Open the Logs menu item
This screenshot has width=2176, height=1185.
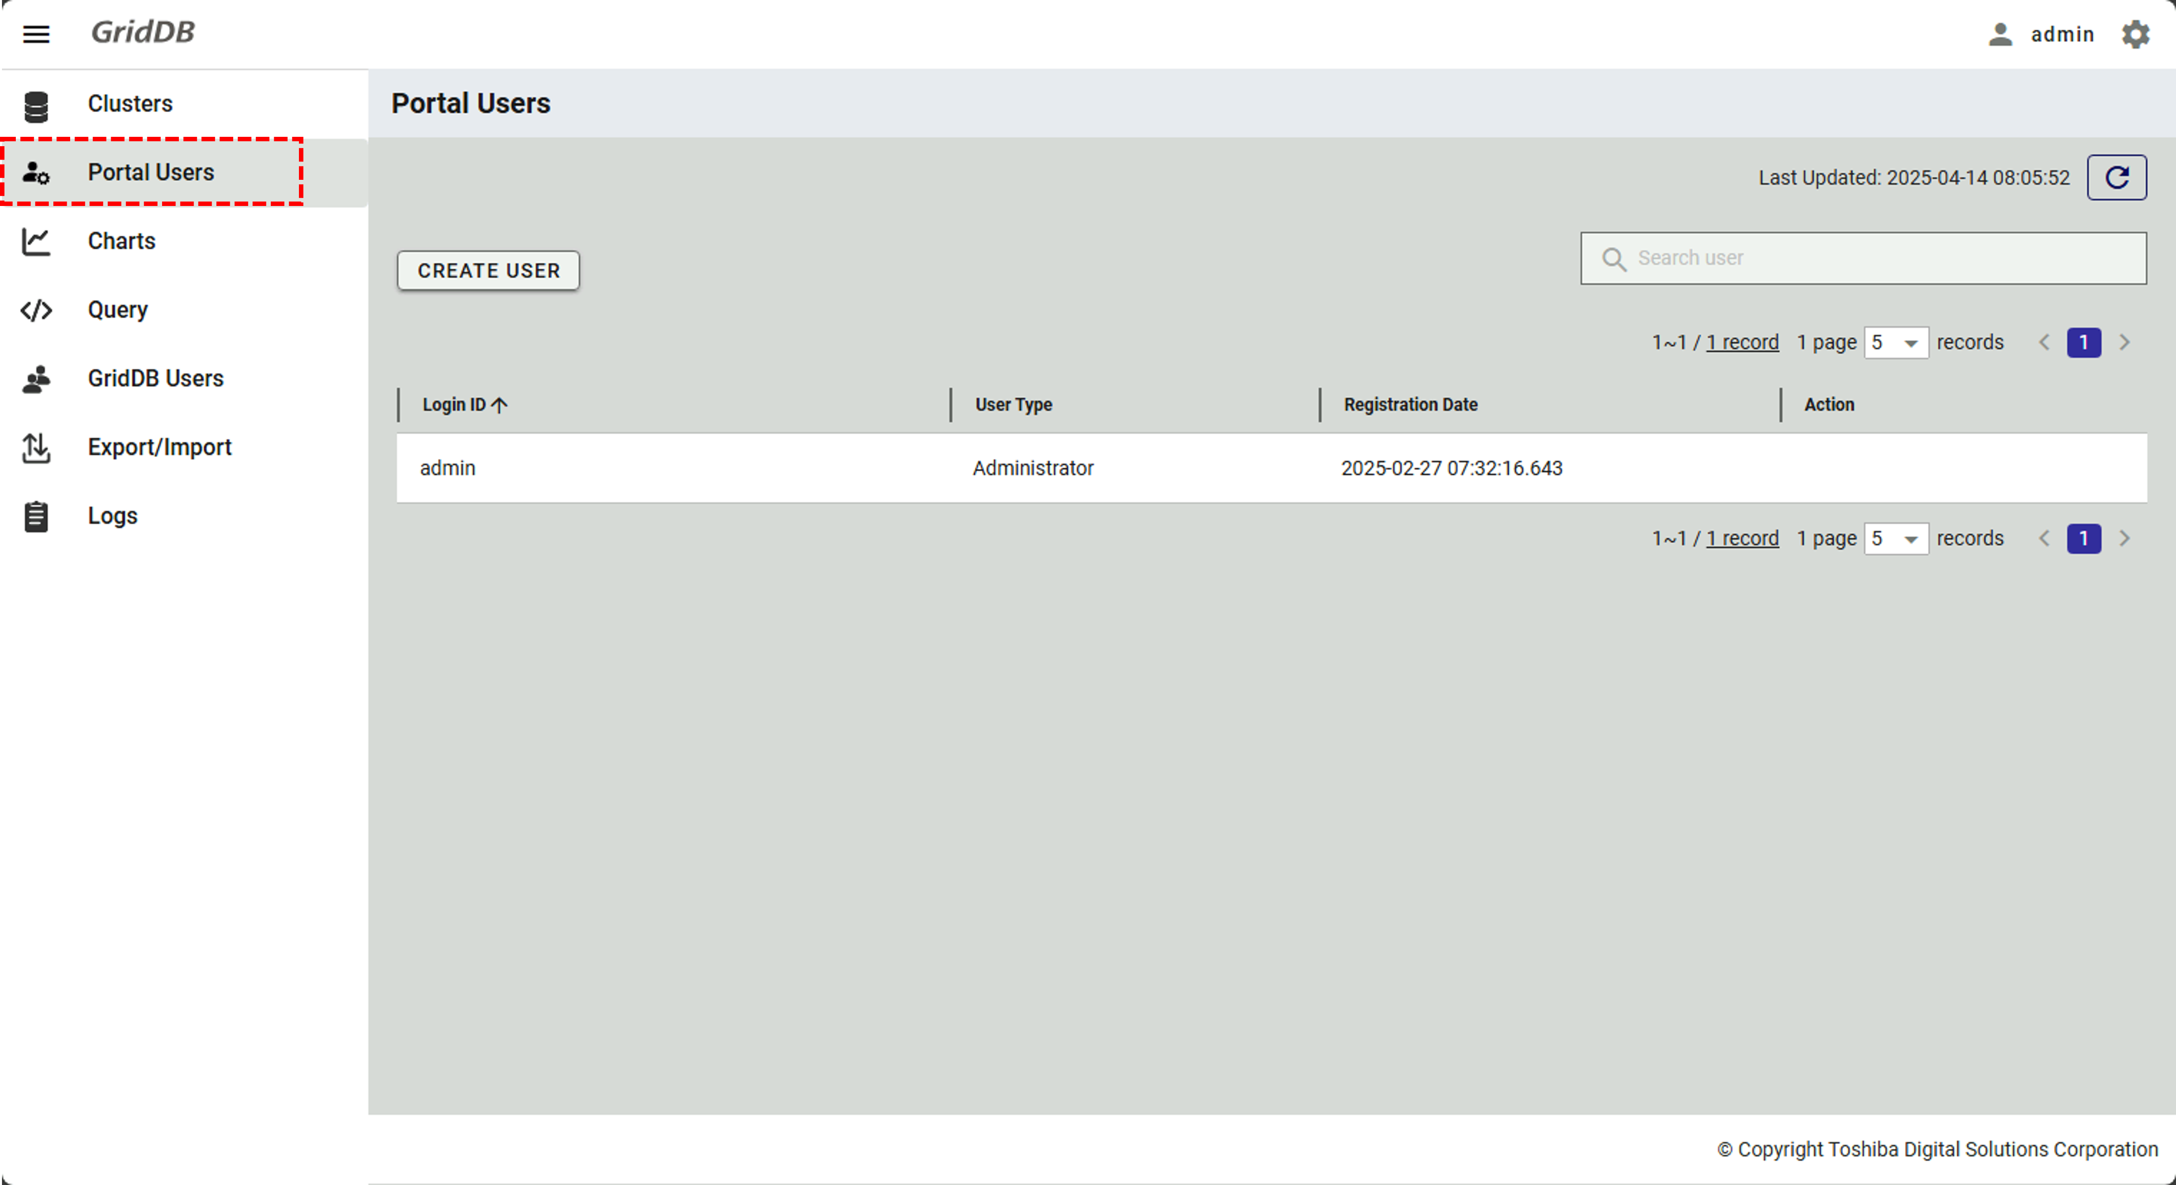tap(112, 516)
